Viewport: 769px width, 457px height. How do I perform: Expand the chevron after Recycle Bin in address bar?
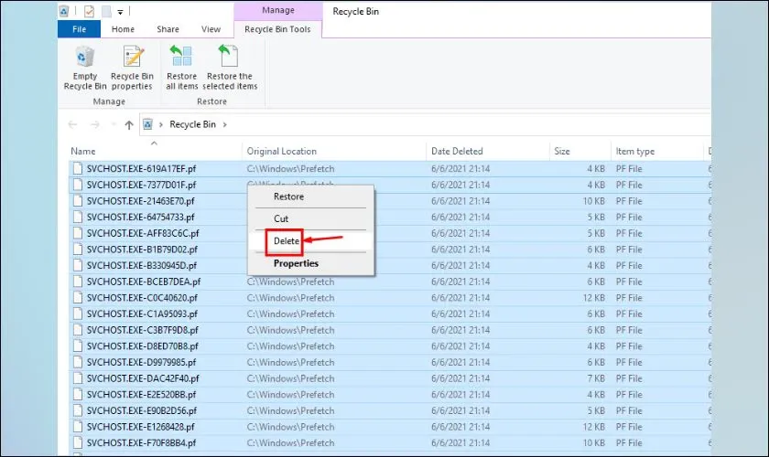223,124
